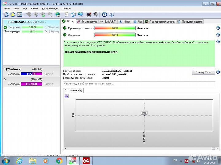Click the help icon beside Повтор Теста
The width and height of the screenshot is (221, 165).
pyautogui.click(x=218, y=72)
